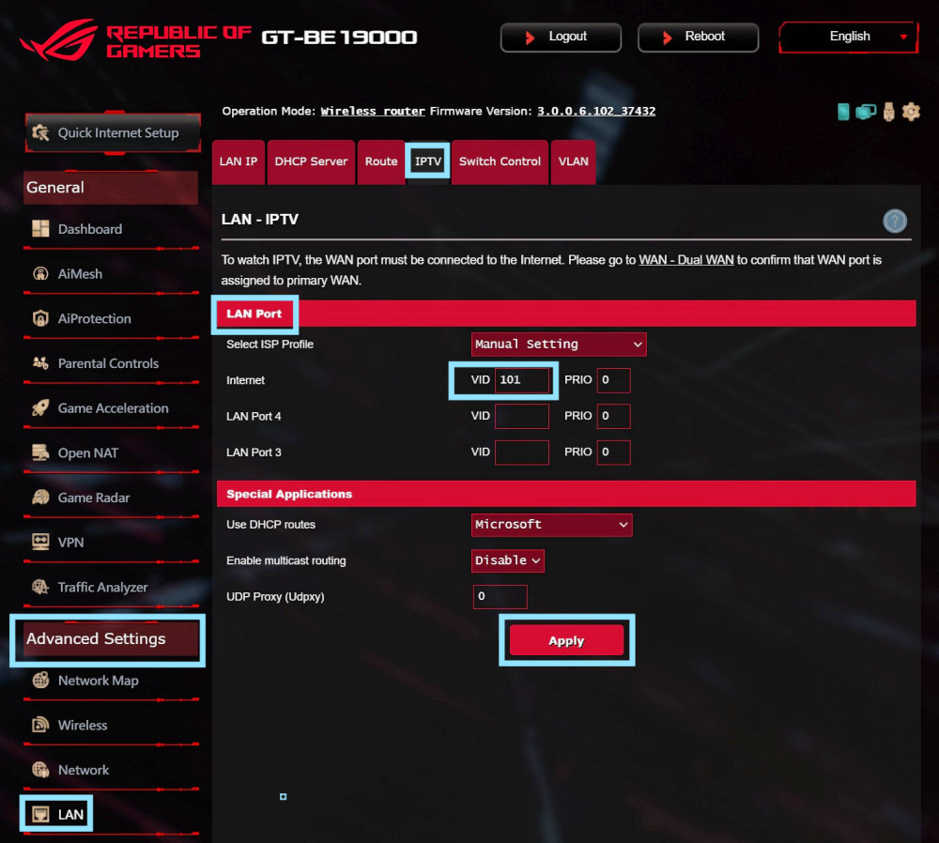The height and width of the screenshot is (843, 939).
Task: Expand the Select ISP Profile dropdown
Action: pos(558,345)
